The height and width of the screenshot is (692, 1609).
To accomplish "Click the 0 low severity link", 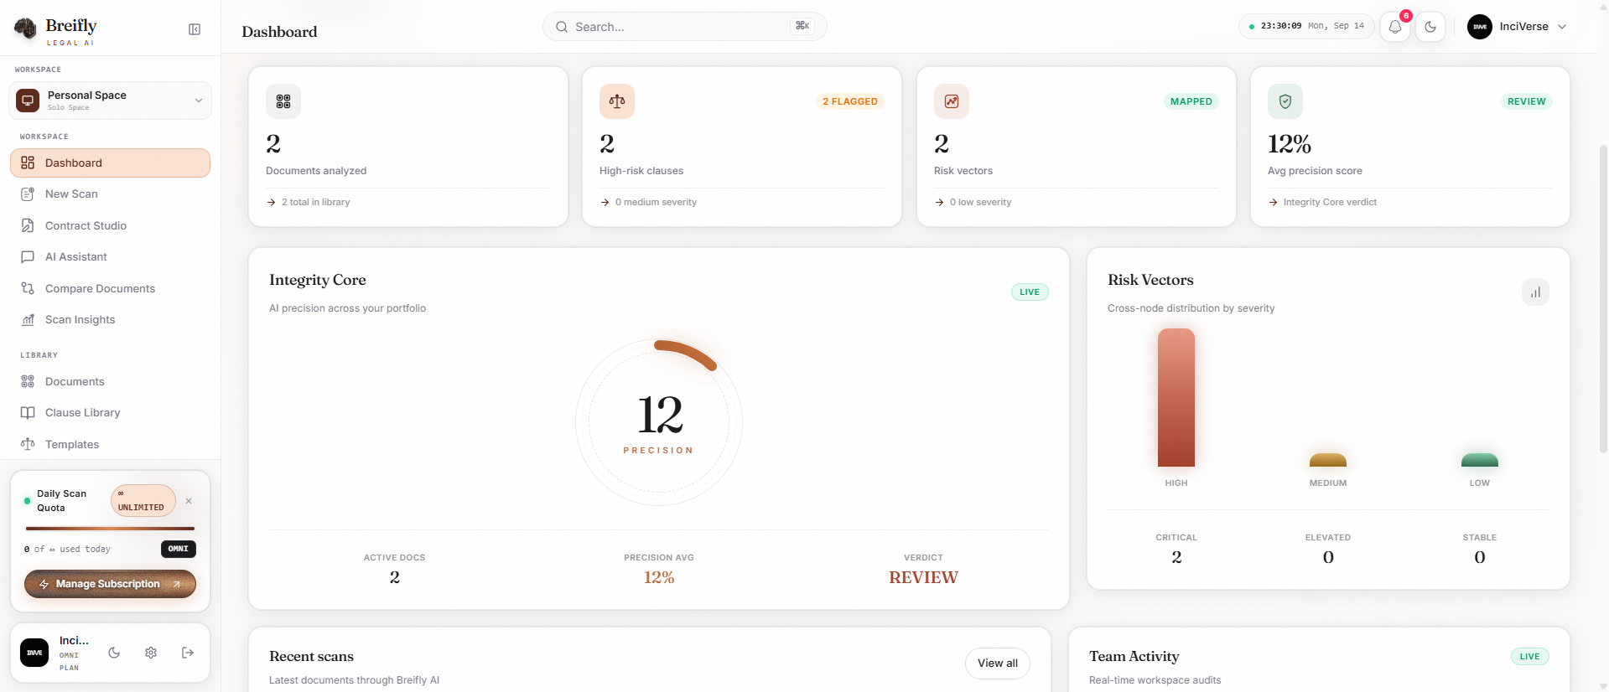I will pyautogui.click(x=973, y=203).
